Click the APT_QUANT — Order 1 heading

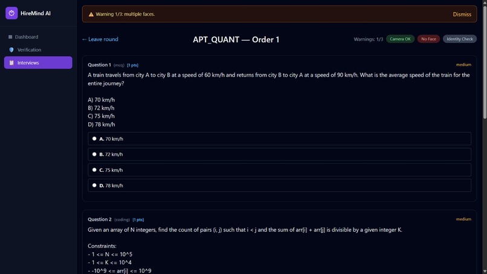[236, 39]
